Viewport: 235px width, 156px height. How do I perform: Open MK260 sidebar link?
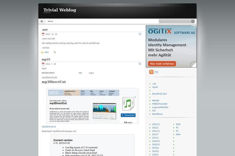(x=155, y=101)
